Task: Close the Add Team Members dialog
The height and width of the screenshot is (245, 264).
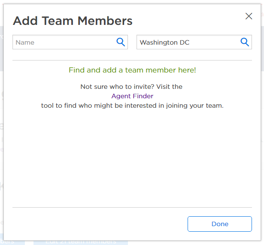Action: (249, 16)
